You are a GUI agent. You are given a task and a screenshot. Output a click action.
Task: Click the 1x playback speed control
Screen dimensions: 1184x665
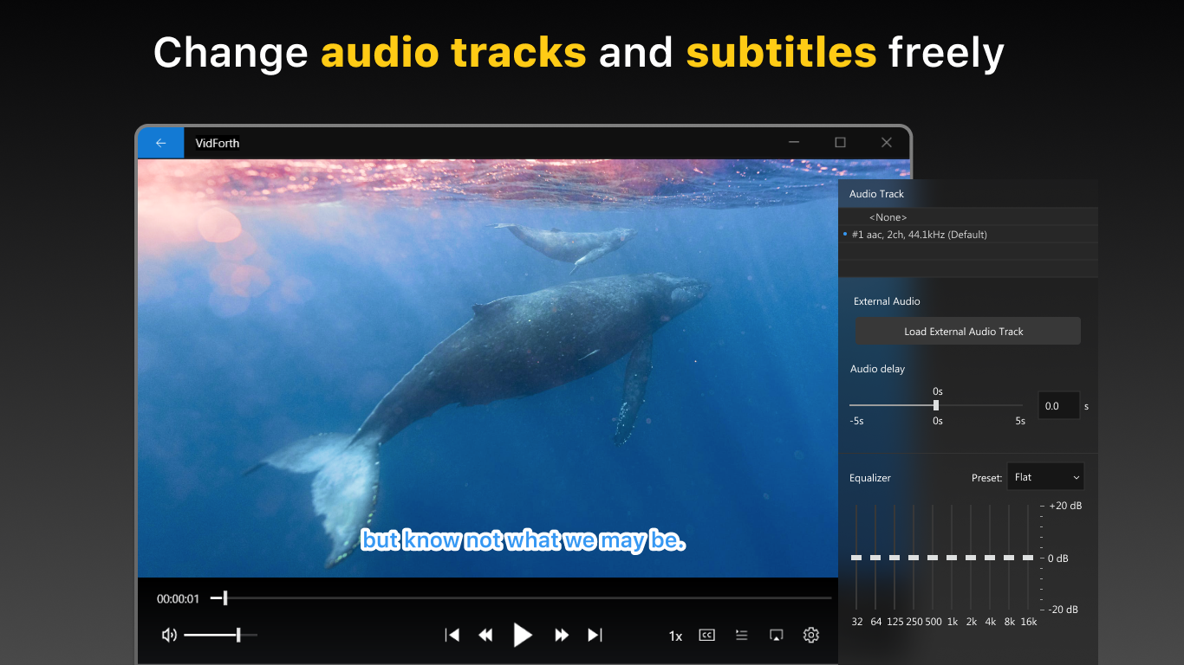(x=675, y=635)
